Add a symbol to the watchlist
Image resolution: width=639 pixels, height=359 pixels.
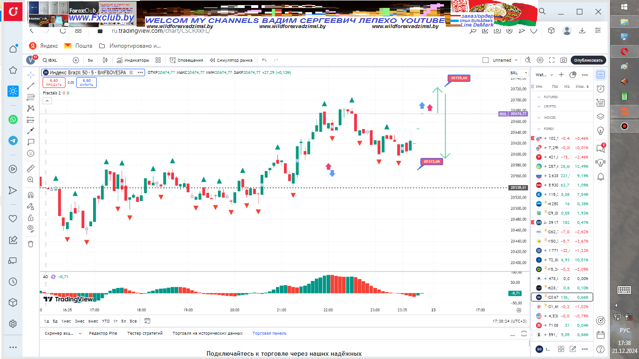(561, 75)
